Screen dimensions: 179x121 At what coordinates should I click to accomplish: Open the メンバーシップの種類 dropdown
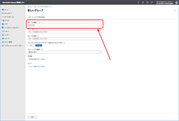(x=65, y=52)
